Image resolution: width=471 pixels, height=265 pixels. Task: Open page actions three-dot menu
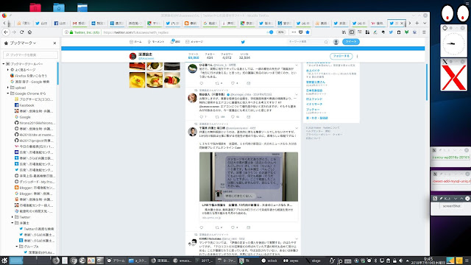[294, 32]
